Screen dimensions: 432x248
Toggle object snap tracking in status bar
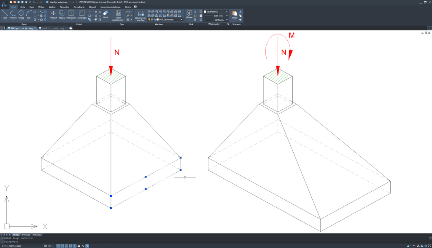pos(66,246)
